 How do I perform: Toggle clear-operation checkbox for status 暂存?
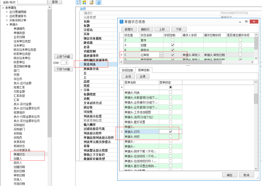[x=240, y=40]
